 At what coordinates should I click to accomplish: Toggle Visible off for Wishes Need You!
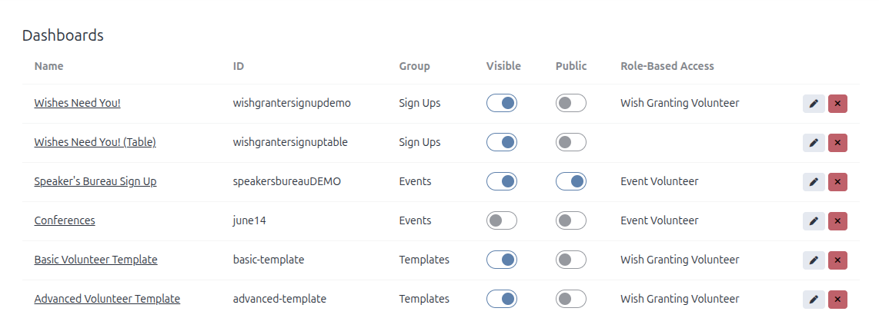(x=501, y=103)
